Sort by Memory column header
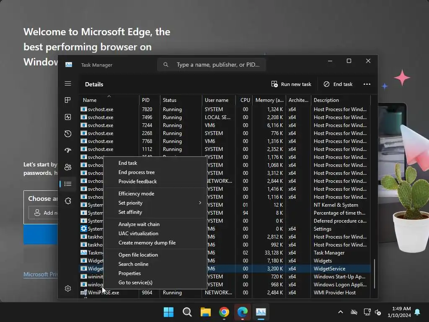The height and width of the screenshot is (322, 429). coord(269,100)
